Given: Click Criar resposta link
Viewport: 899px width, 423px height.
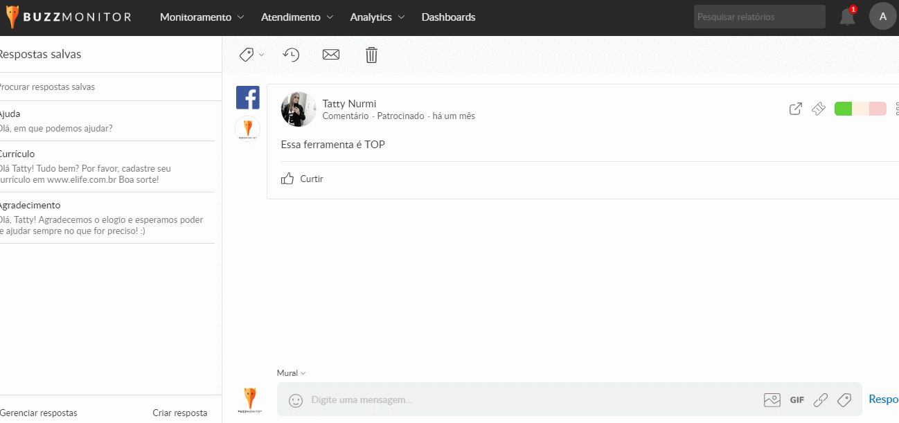Looking at the screenshot, I should [179, 413].
